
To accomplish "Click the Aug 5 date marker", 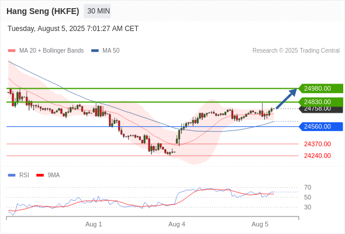I will click(x=260, y=224).
